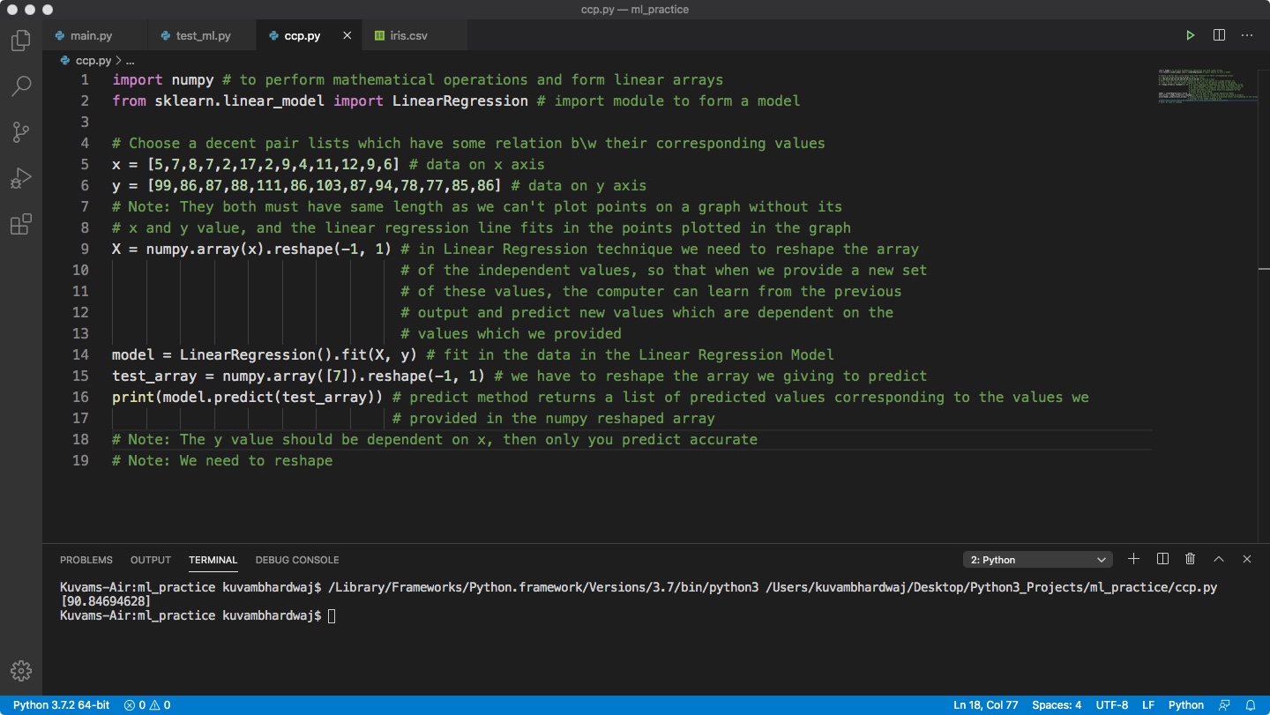Create a new terminal with plus icon
Viewport: 1270px width, 715px height.
pyautogui.click(x=1134, y=559)
